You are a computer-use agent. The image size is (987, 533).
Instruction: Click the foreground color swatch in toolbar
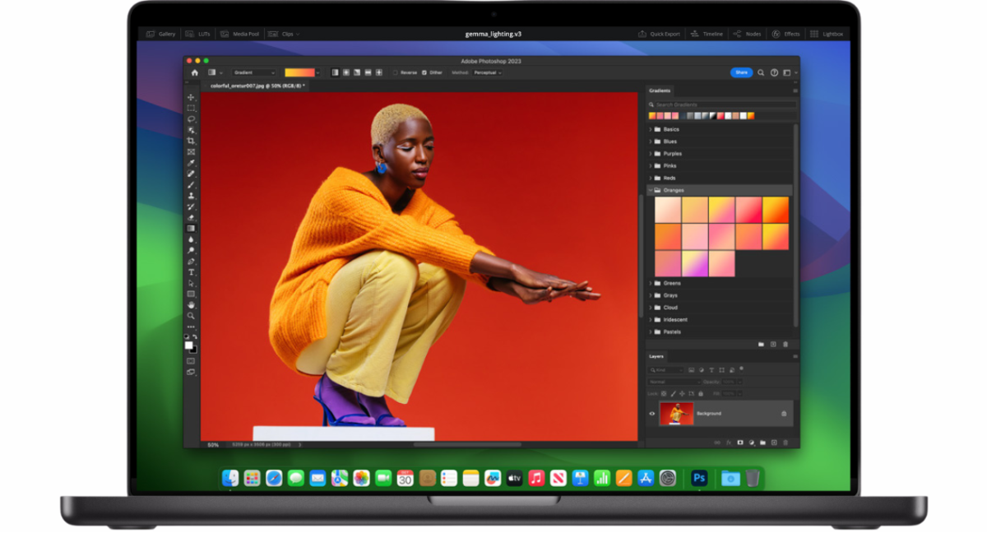click(188, 345)
